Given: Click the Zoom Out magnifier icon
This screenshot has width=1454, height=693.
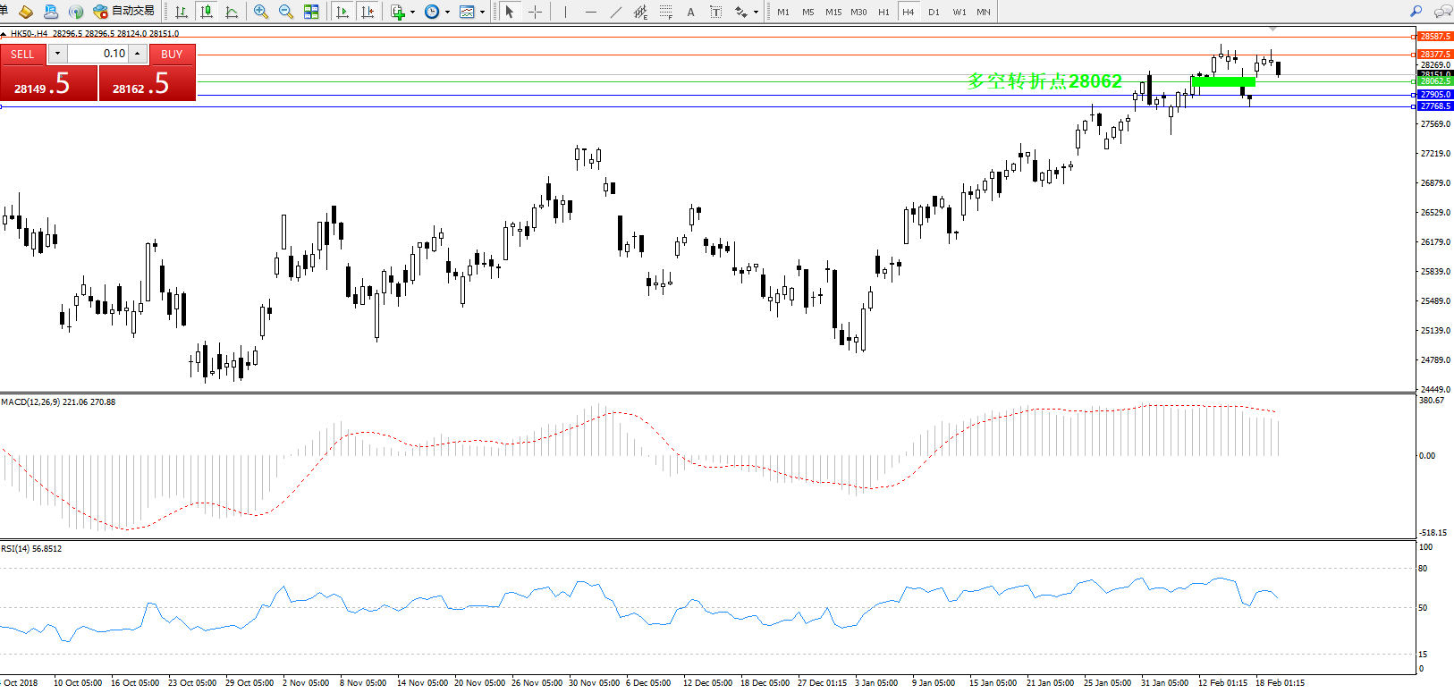Looking at the screenshot, I should click(x=286, y=12).
